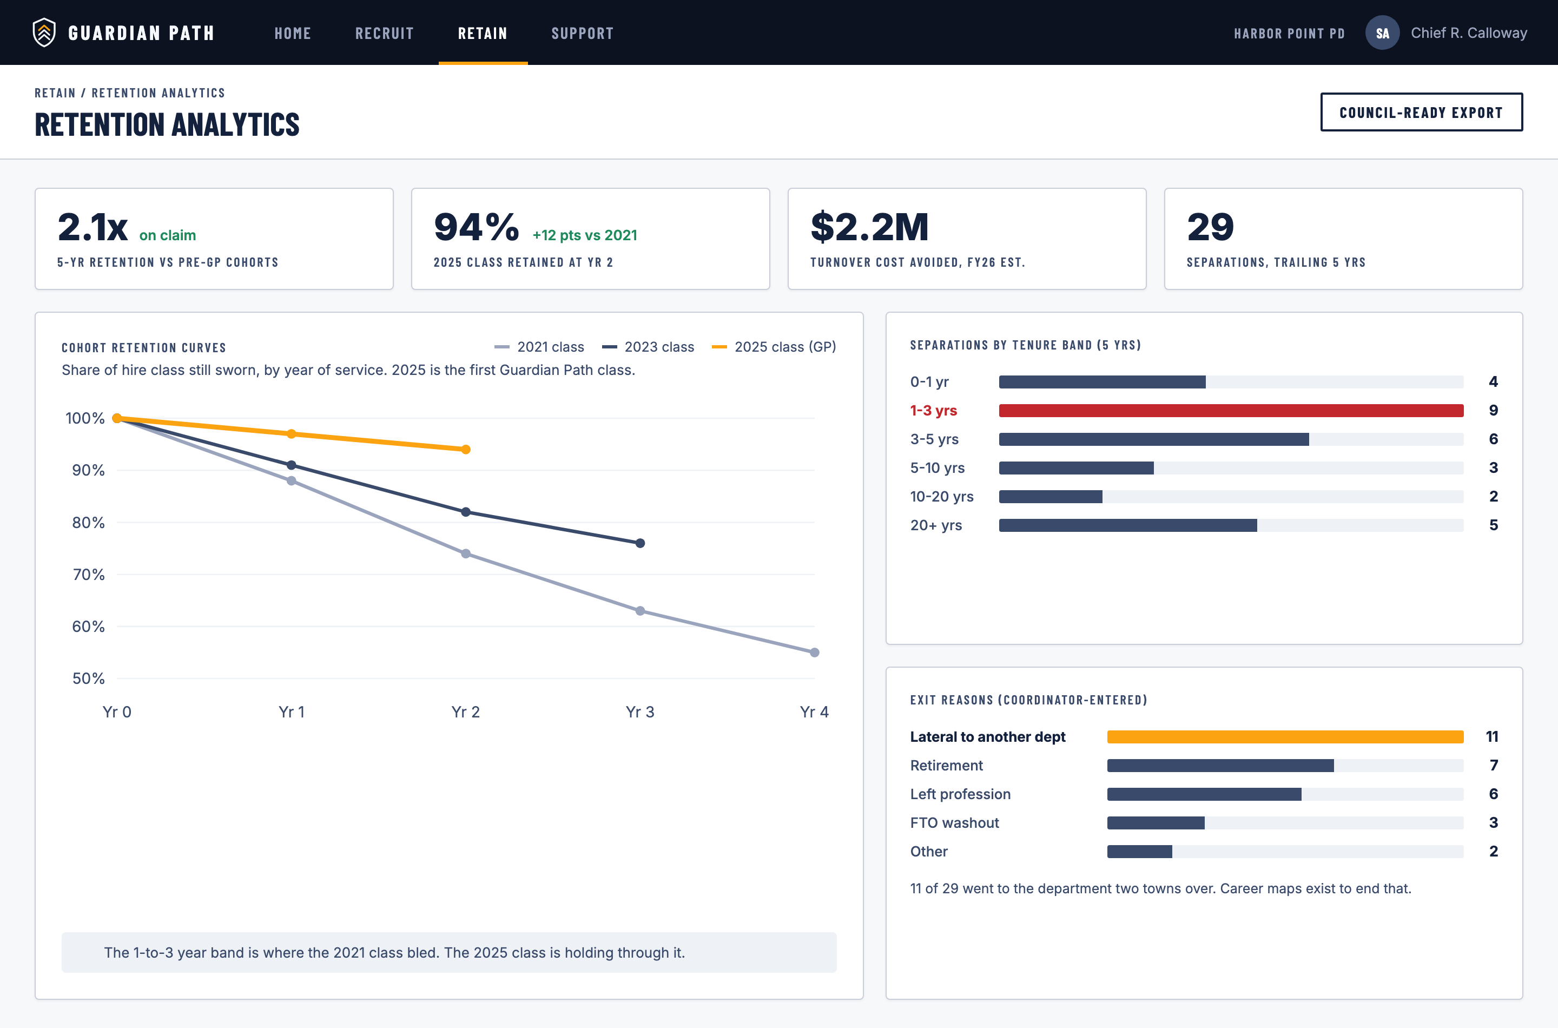Click the Harbor Point PD label
1558x1028 pixels.
(x=1289, y=34)
